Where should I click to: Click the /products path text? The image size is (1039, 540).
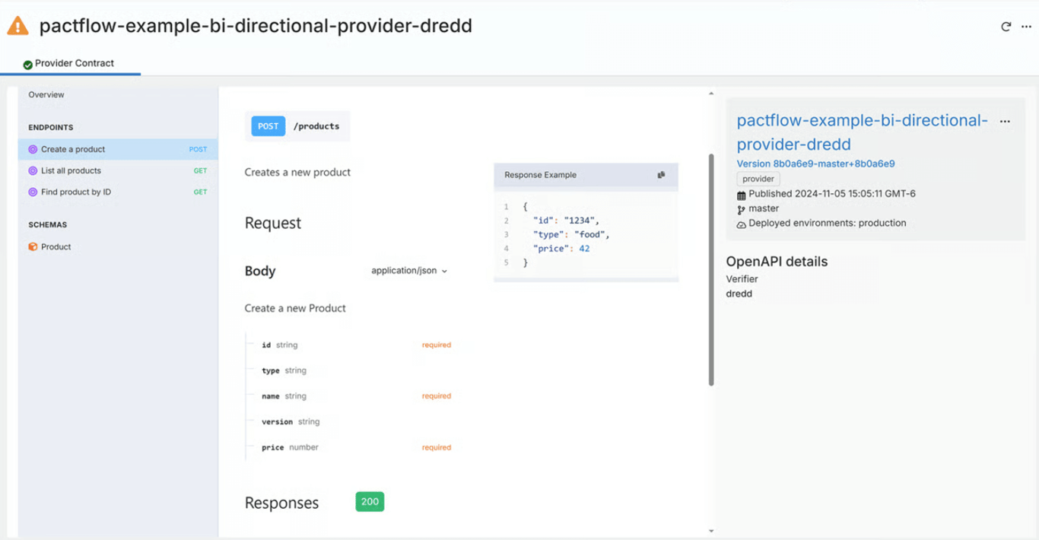pos(316,126)
